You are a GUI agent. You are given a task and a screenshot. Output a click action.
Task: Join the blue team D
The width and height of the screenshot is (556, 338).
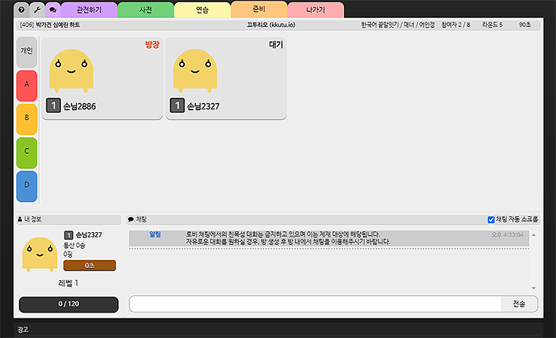pos(26,186)
